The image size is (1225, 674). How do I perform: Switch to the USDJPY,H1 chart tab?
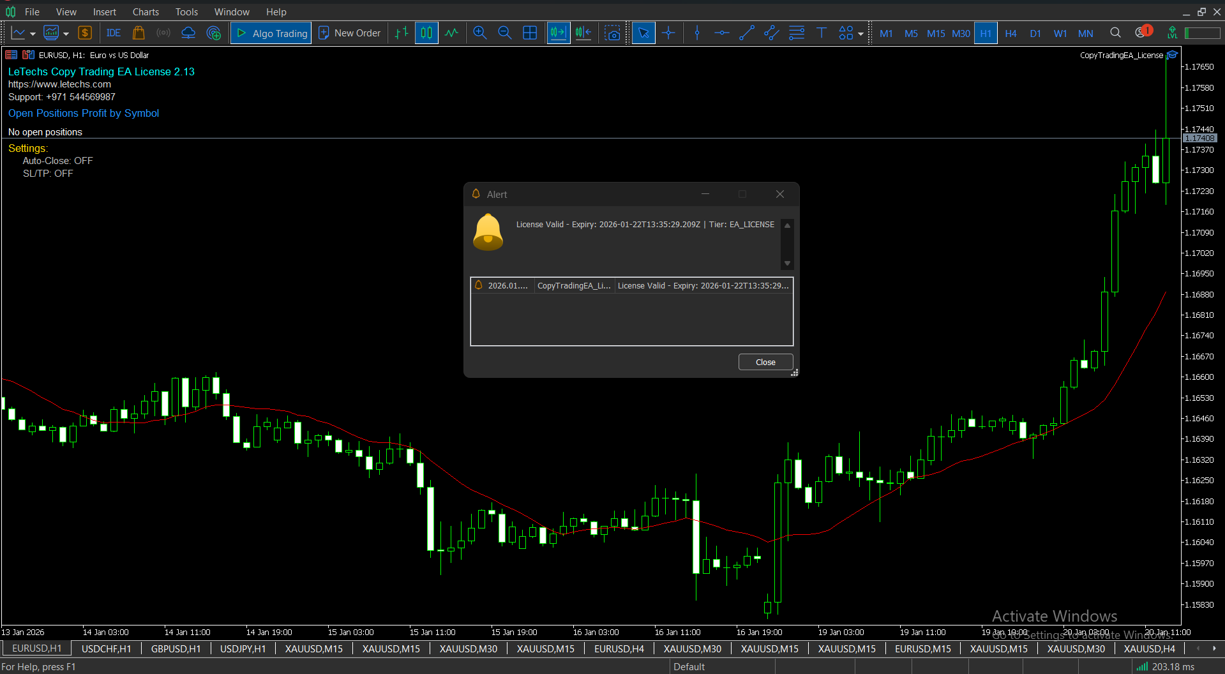click(243, 648)
